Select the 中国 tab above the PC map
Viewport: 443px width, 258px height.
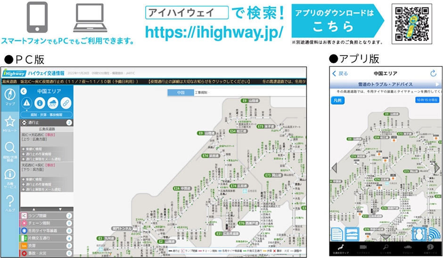(180, 92)
